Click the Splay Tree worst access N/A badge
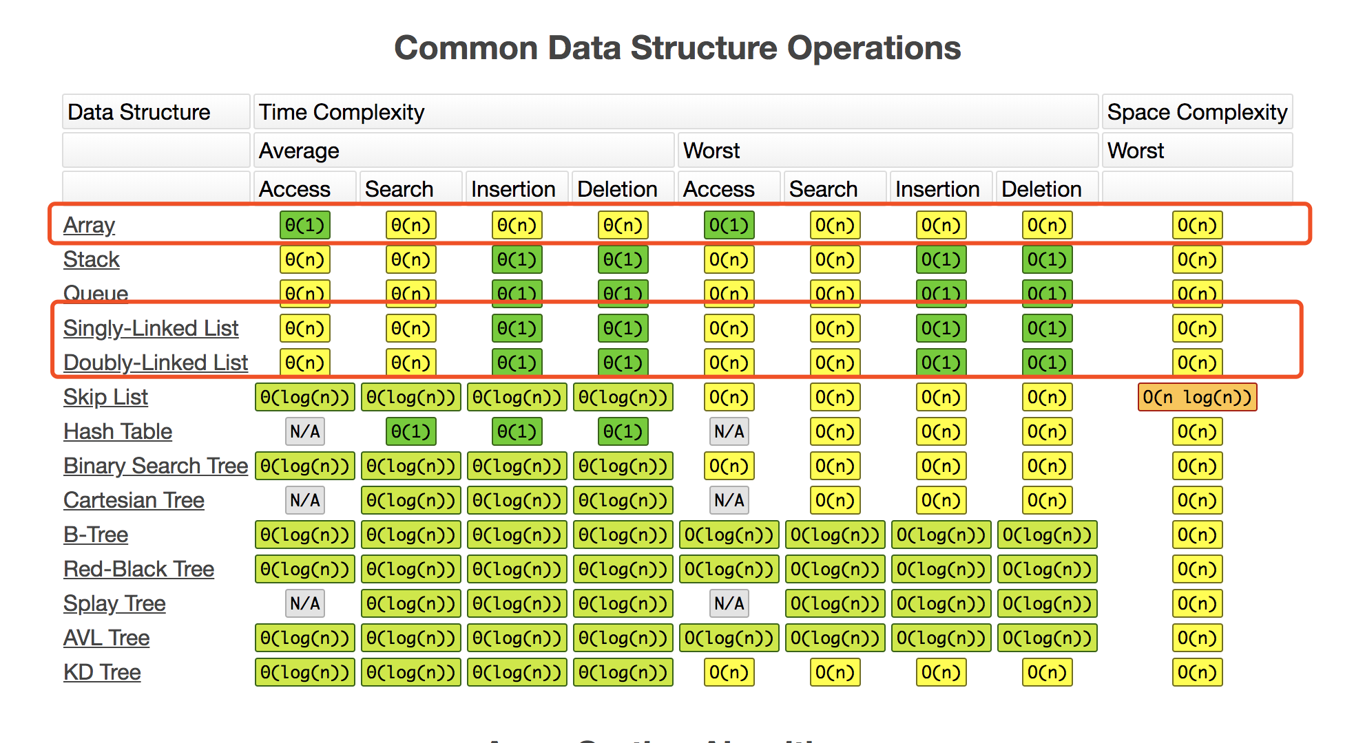This screenshot has width=1354, height=743. tap(729, 603)
